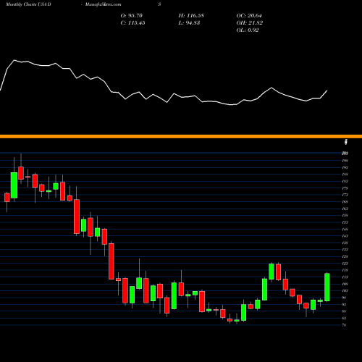Select the 'OL: 0.92' reading
This screenshot has width=362, height=362.
tap(248, 30)
